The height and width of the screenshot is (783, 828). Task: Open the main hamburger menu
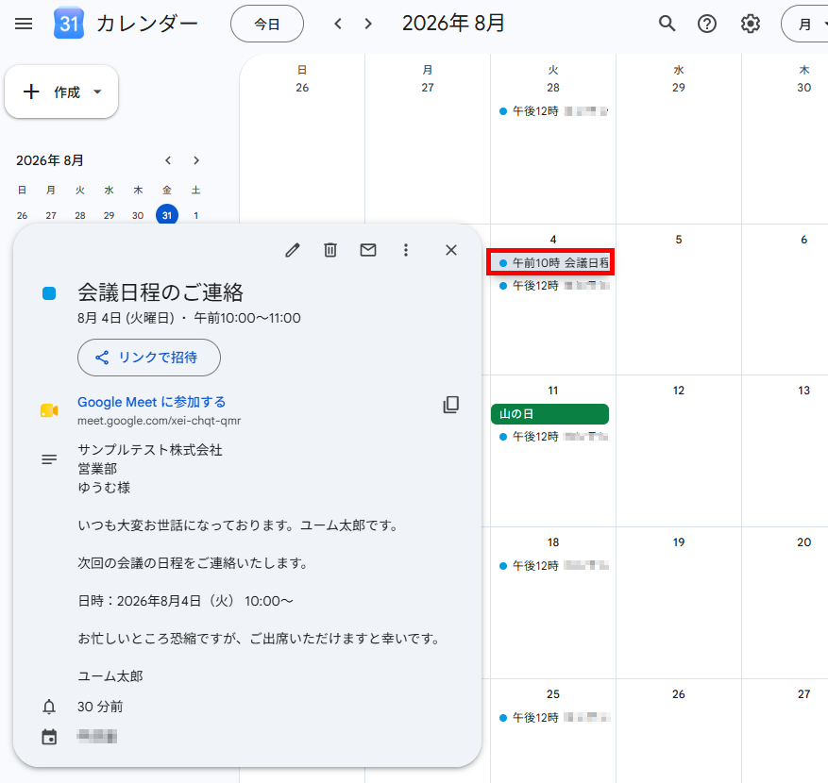(x=24, y=24)
